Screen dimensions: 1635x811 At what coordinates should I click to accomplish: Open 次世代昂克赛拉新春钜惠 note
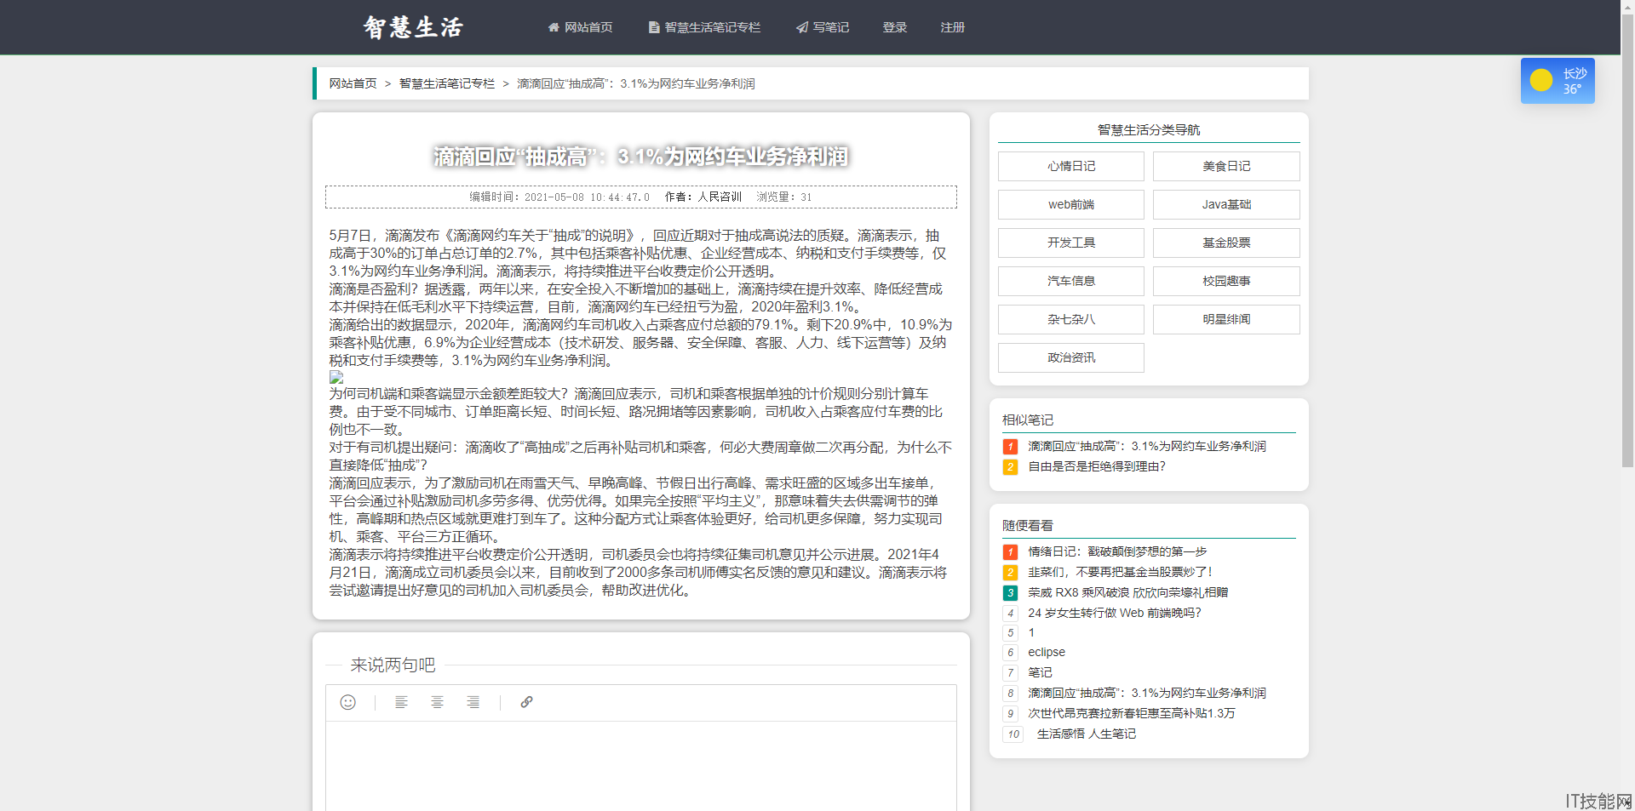(x=1132, y=713)
